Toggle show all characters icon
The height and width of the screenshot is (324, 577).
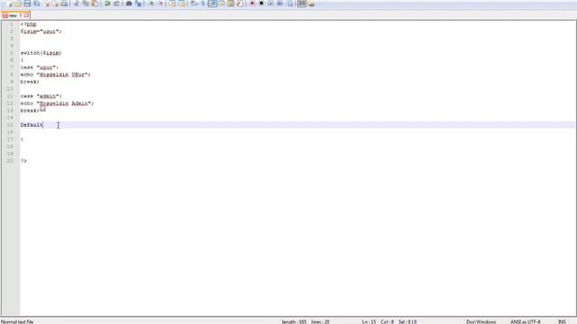click(x=203, y=4)
